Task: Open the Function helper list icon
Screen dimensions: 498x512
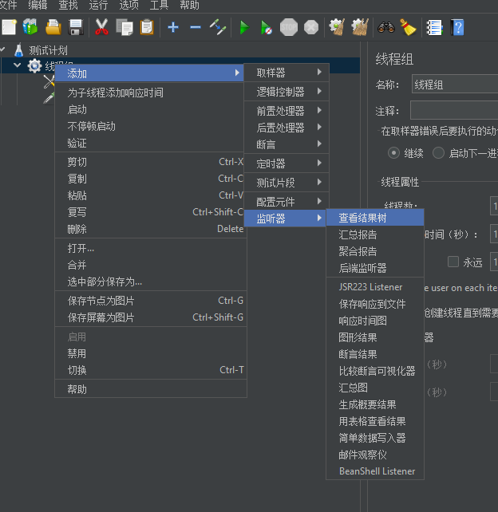Action: (435, 27)
